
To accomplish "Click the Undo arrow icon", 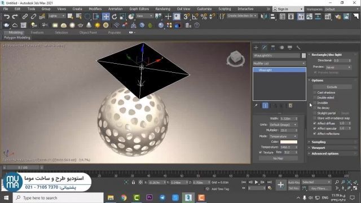I will pyautogui.click(x=7, y=16).
